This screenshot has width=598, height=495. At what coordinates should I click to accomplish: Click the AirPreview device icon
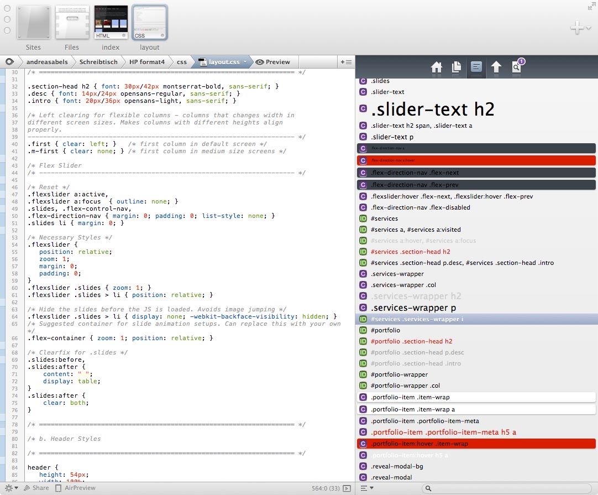(59, 488)
